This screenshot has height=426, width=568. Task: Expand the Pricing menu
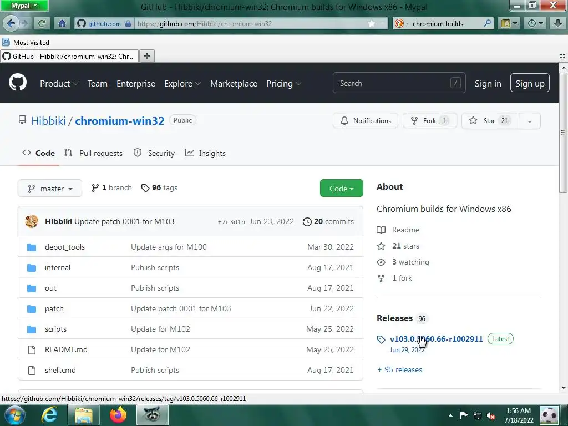(x=283, y=83)
